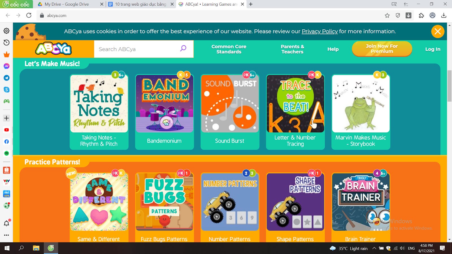The width and height of the screenshot is (452, 254).
Task: Open the Help menu
Action: 333,49
